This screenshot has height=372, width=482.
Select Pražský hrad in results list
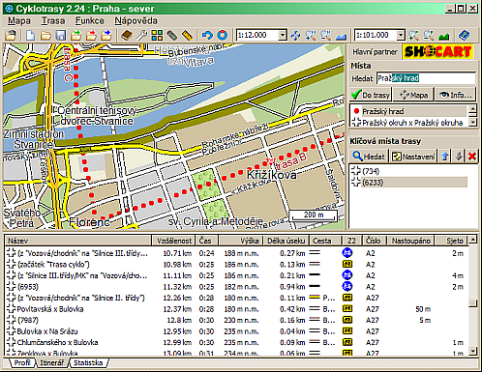click(x=409, y=111)
